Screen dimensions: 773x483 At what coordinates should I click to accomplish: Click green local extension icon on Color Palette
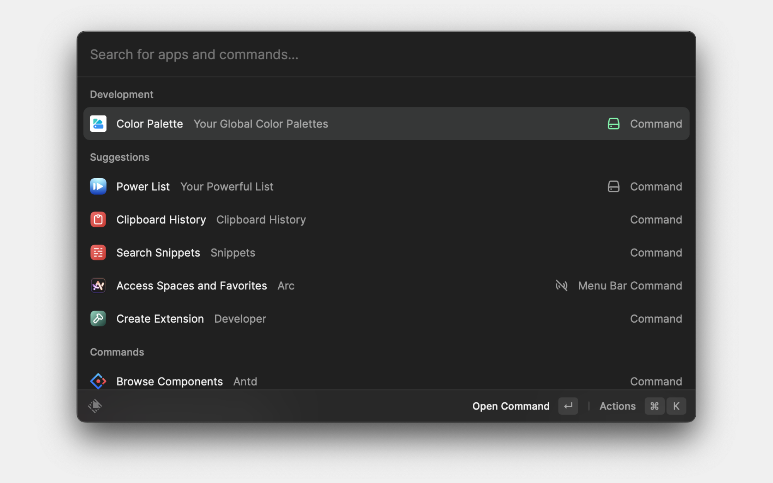pos(613,124)
